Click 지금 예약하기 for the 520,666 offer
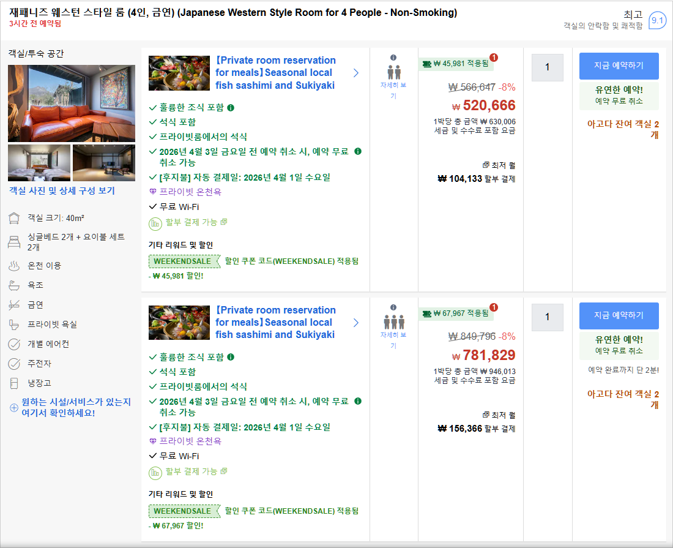The width and height of the screenshot is (673, 548). (x=619, y=66)
